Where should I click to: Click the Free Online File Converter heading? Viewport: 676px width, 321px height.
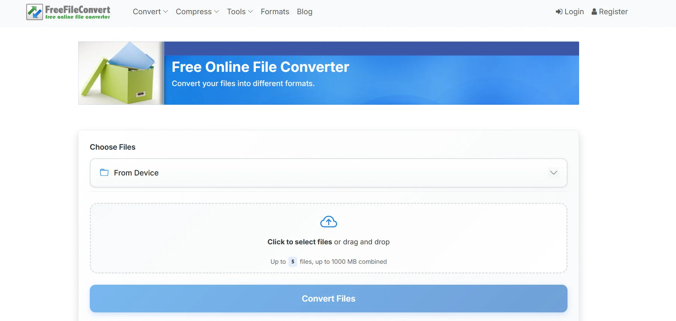(260, 67)
